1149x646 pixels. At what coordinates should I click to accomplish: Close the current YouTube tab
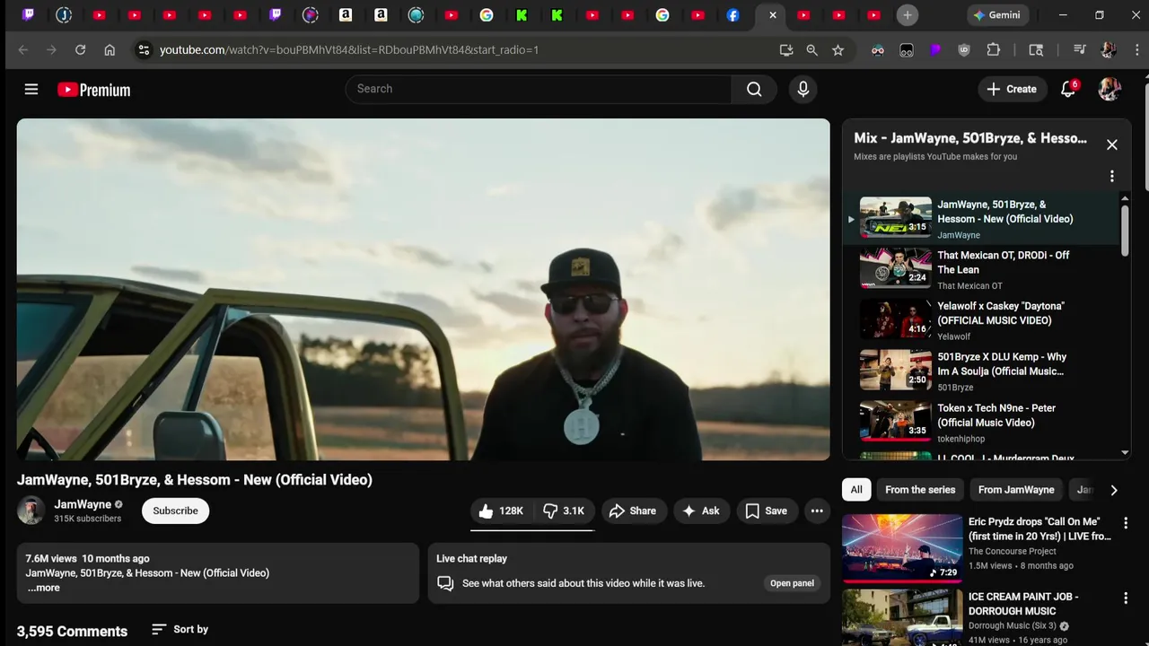pyautogui.click(x=773, y=15)
